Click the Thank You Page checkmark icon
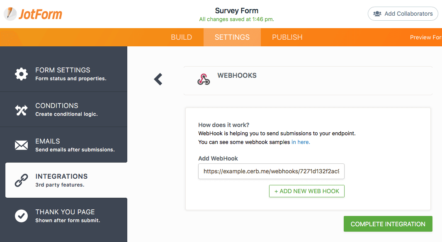 tap(22, 216)
